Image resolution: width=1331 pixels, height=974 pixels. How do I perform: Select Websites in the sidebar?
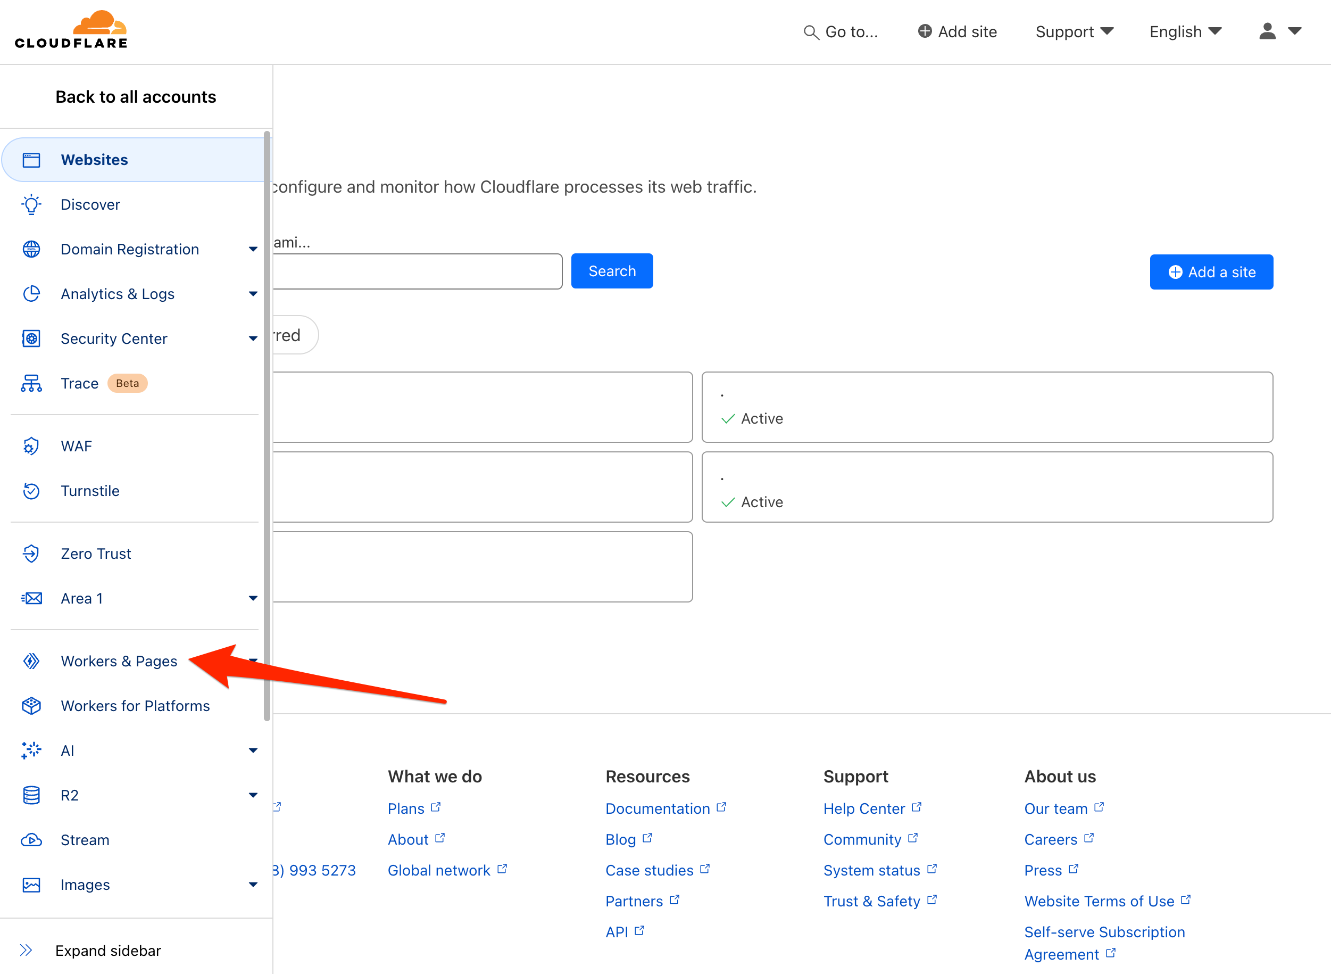coord(94,159)
